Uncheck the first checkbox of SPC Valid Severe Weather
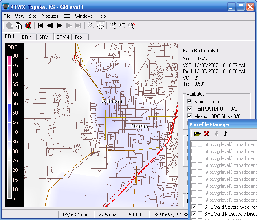The width and height of the screenshot is (257, 220). pyautogui.click(x=194, y=207)
